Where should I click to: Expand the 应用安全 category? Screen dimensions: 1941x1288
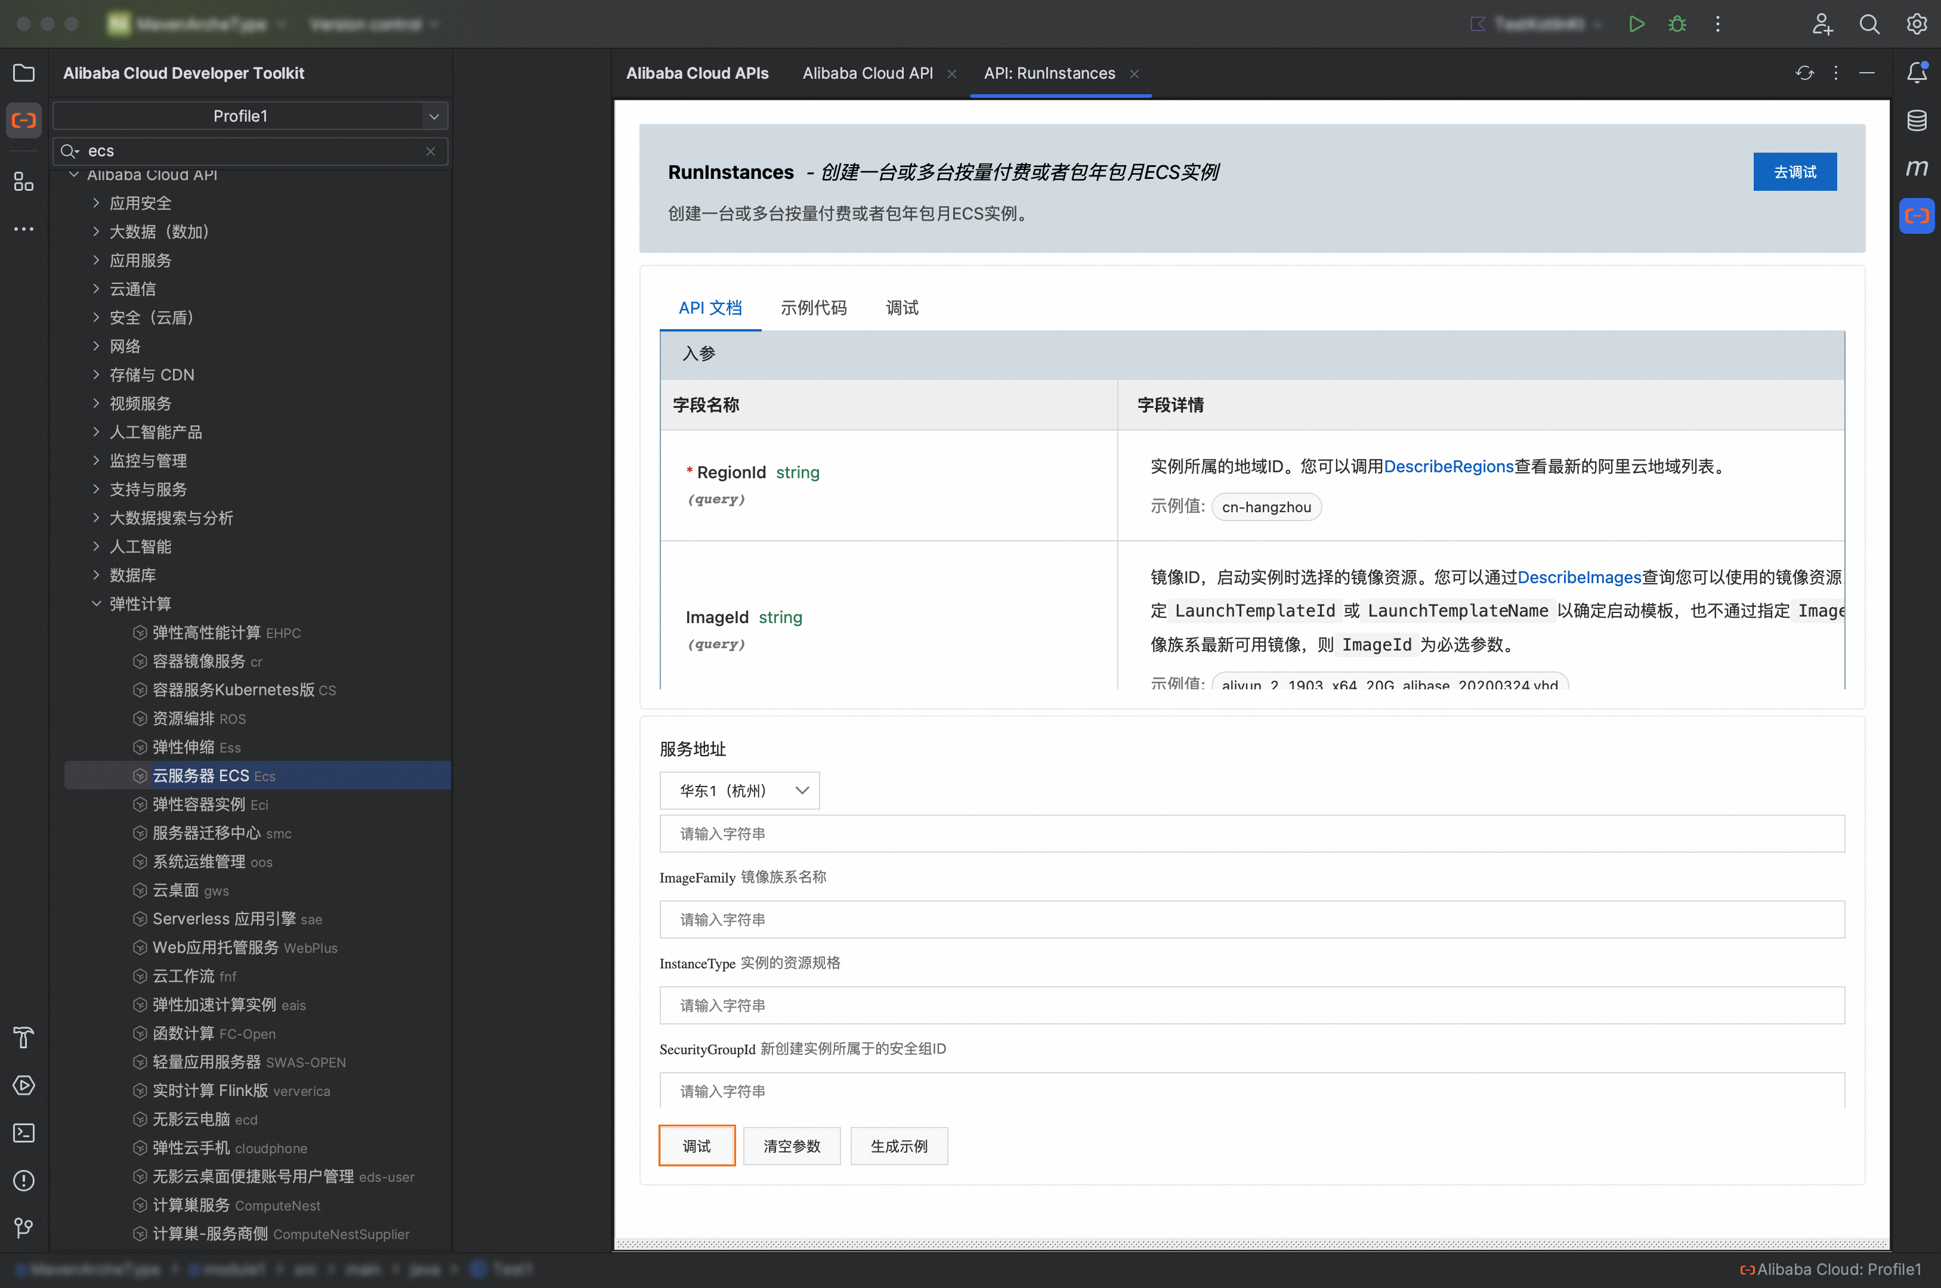click(96, 203)
